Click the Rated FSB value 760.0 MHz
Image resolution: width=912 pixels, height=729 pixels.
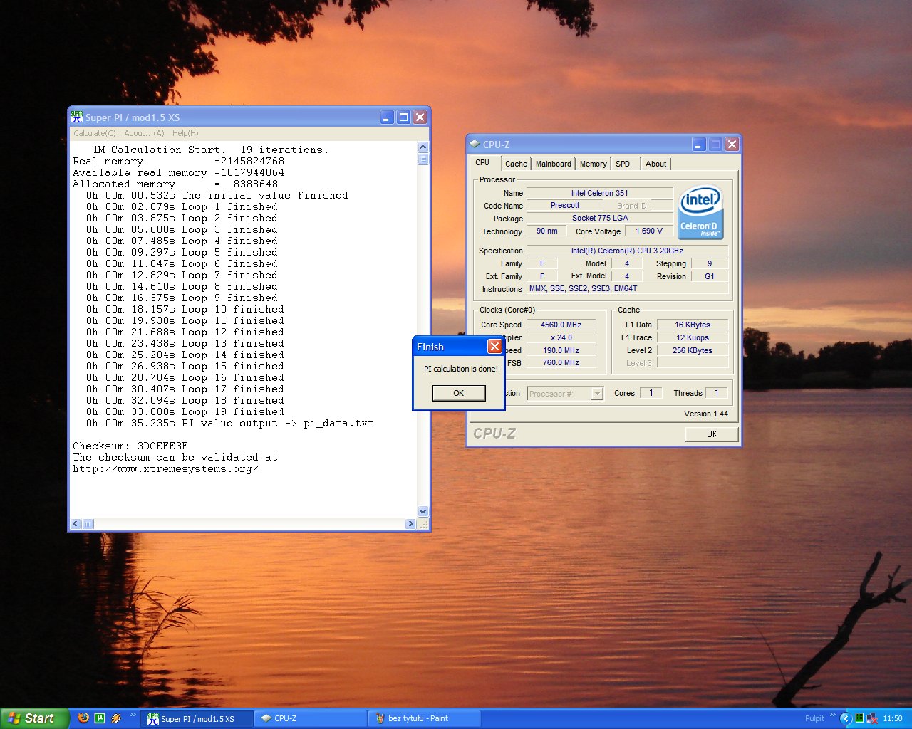pyautogui.click(x=561, y=363)
